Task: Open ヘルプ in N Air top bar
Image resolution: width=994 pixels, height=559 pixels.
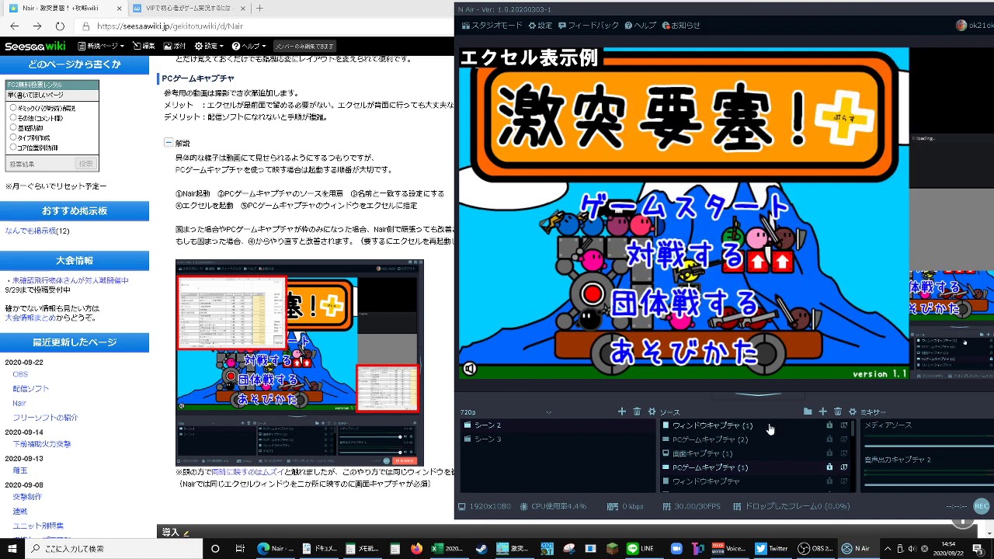Action: coord(640,26)
